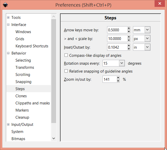
Task: Click the tree list scrollbar thumb
Action: pos(54,71)
